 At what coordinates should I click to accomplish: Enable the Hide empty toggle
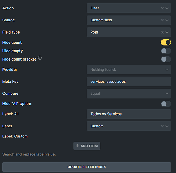coord(166,51)
